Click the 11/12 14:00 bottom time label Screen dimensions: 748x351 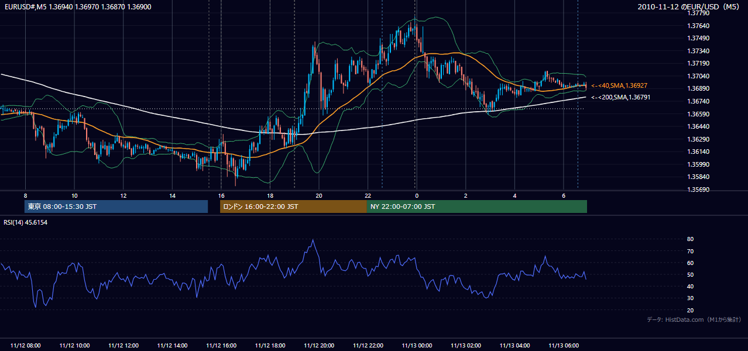tap(172, 346)
